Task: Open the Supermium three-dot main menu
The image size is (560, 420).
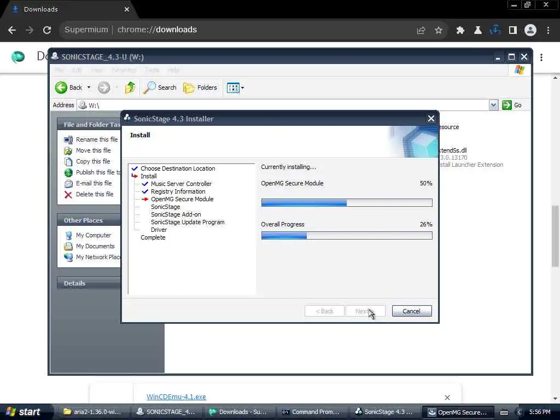Action: [x=548, y=31]
